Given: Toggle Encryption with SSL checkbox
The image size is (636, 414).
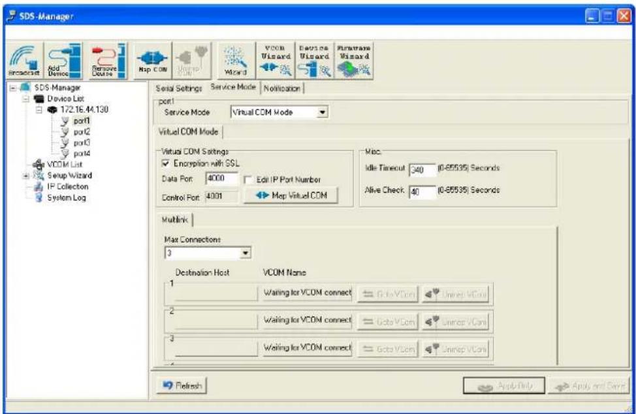Looking at the screenshot, I should pos(165,163).
